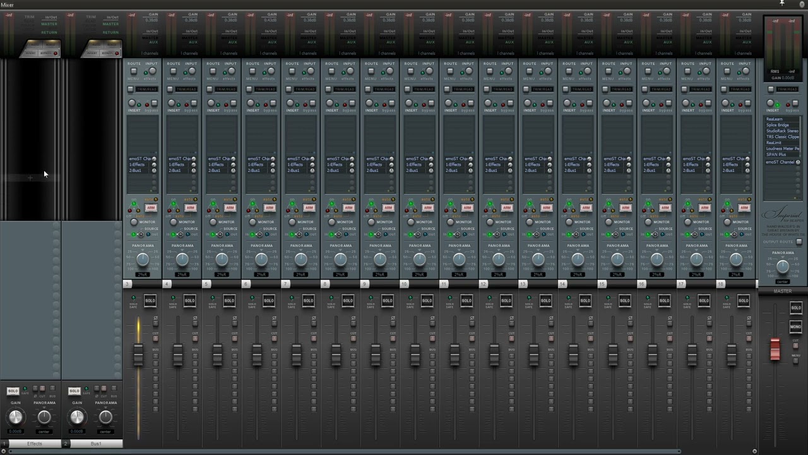This screenshot has height=455, width=808.
Task: Invert phase on track 4
Action: (x=195, y=323)
